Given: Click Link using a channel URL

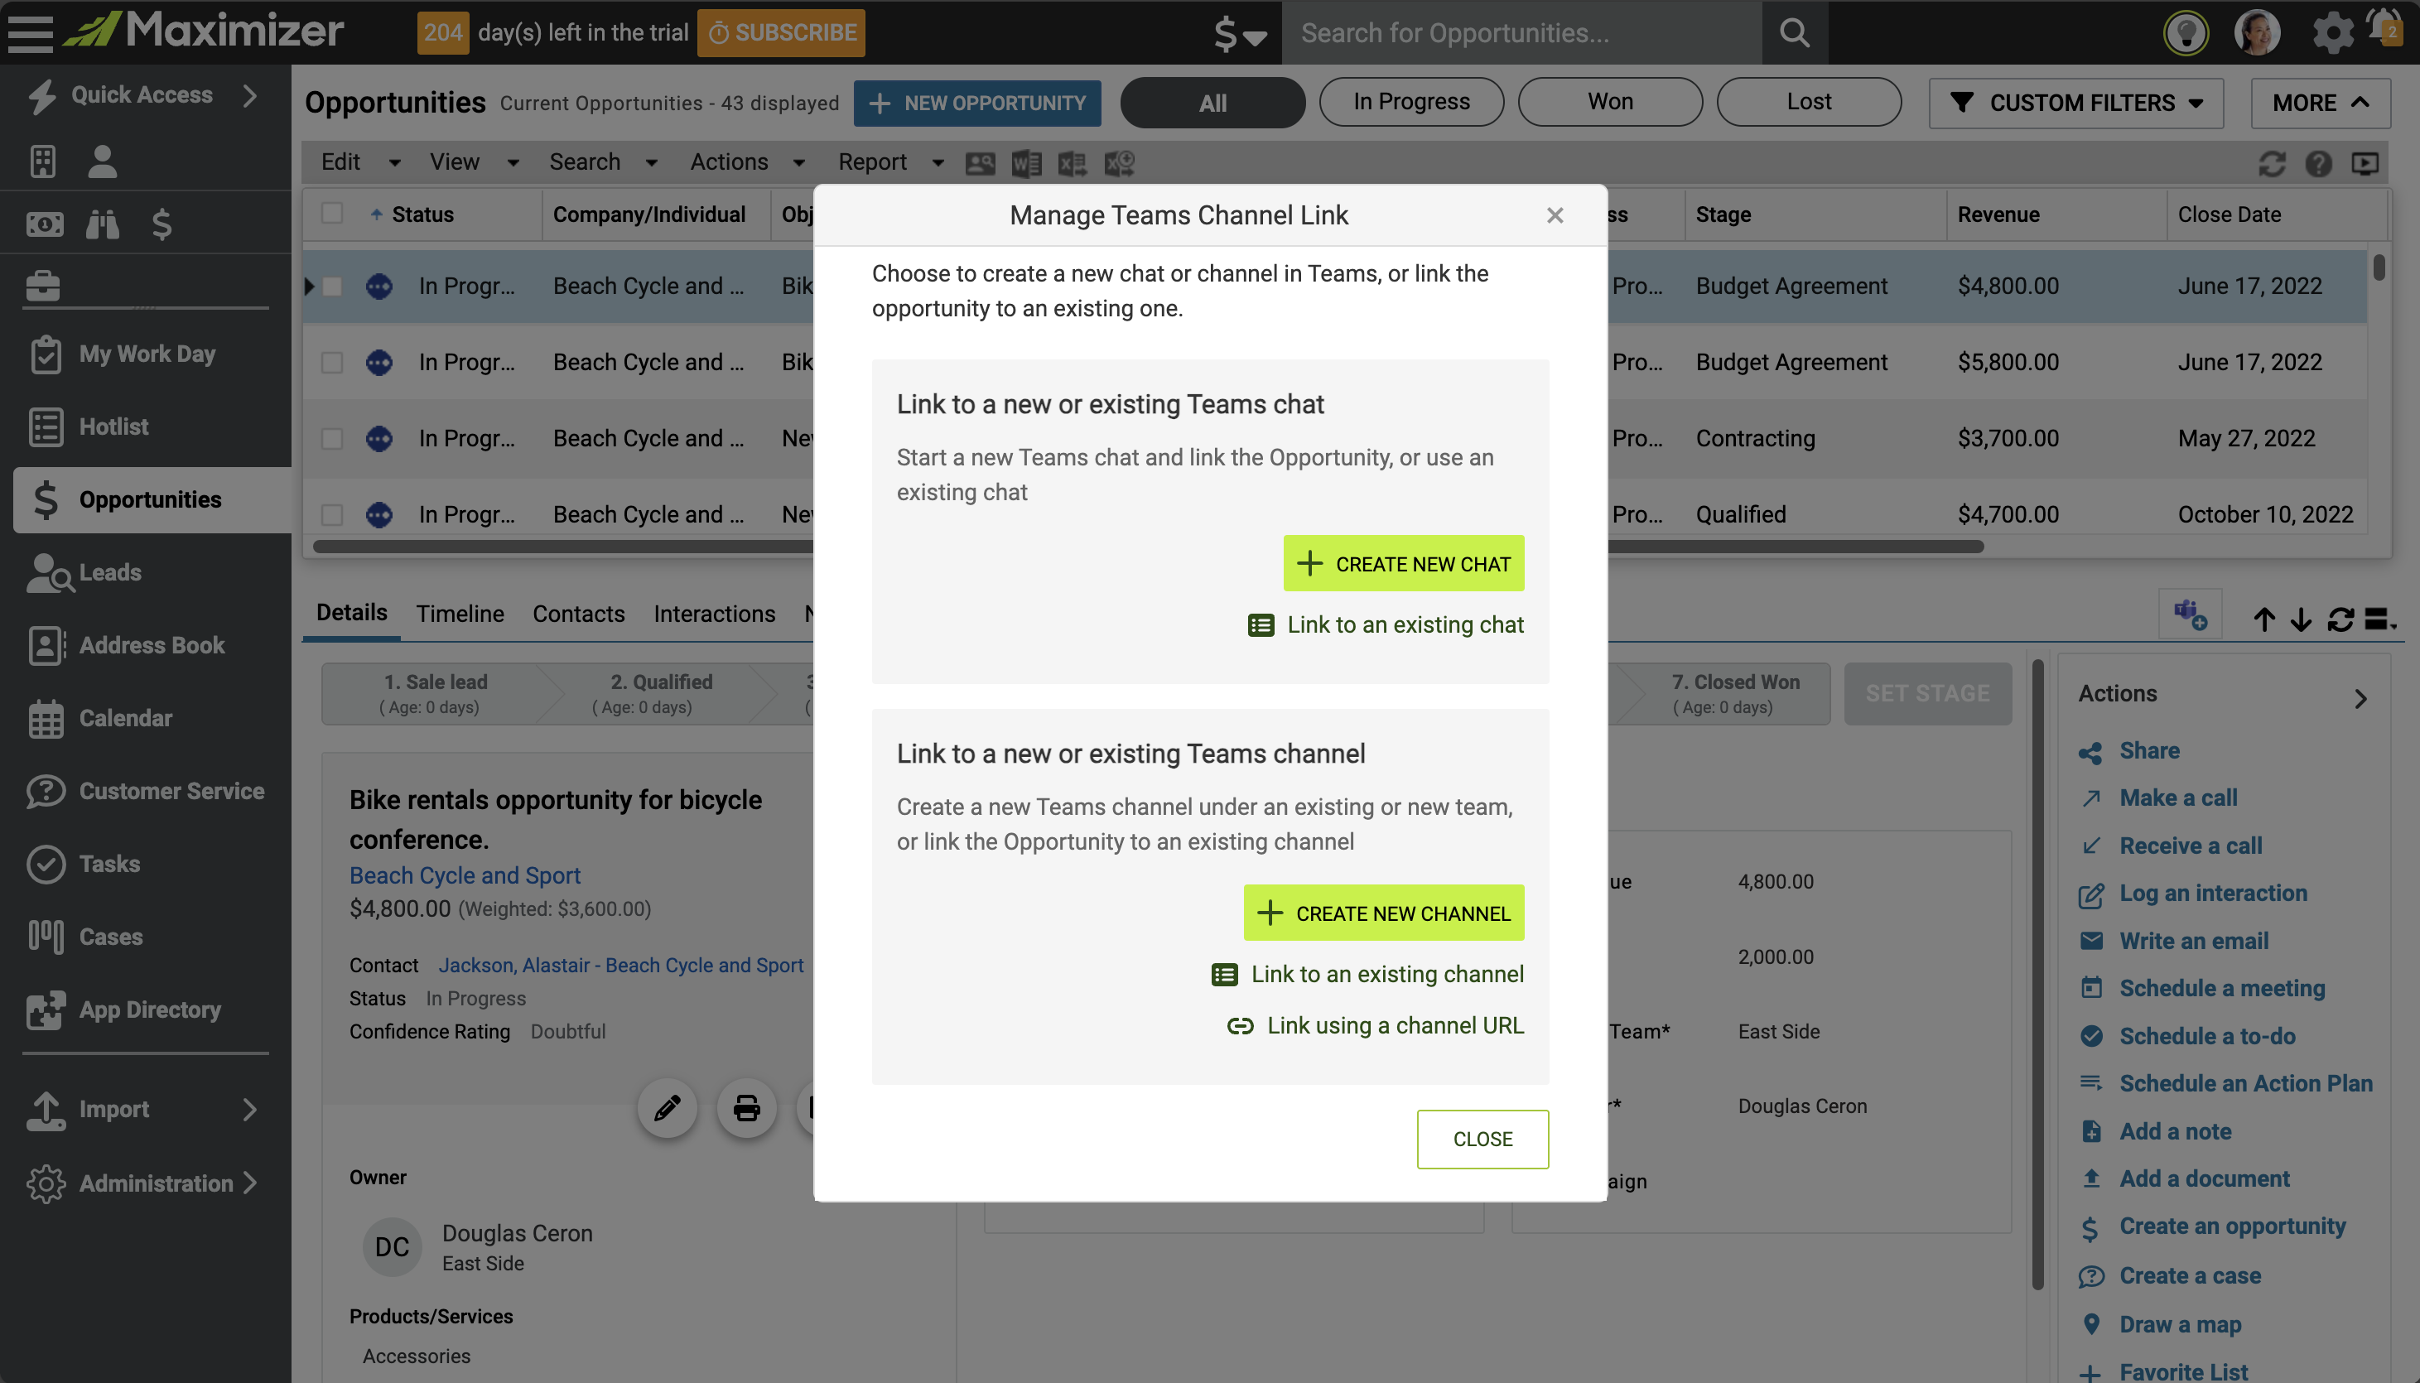Looking at the screenshot, I should 1374,1026.
